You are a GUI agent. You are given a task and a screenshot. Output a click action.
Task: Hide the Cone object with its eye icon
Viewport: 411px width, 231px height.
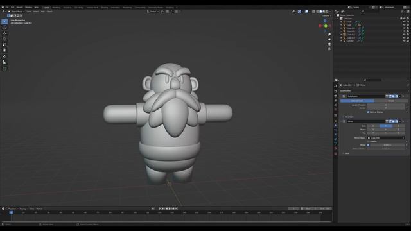coord(404,22)
